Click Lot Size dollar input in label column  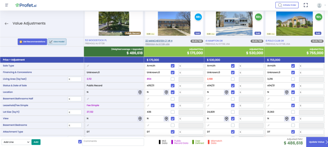[75, 112]
